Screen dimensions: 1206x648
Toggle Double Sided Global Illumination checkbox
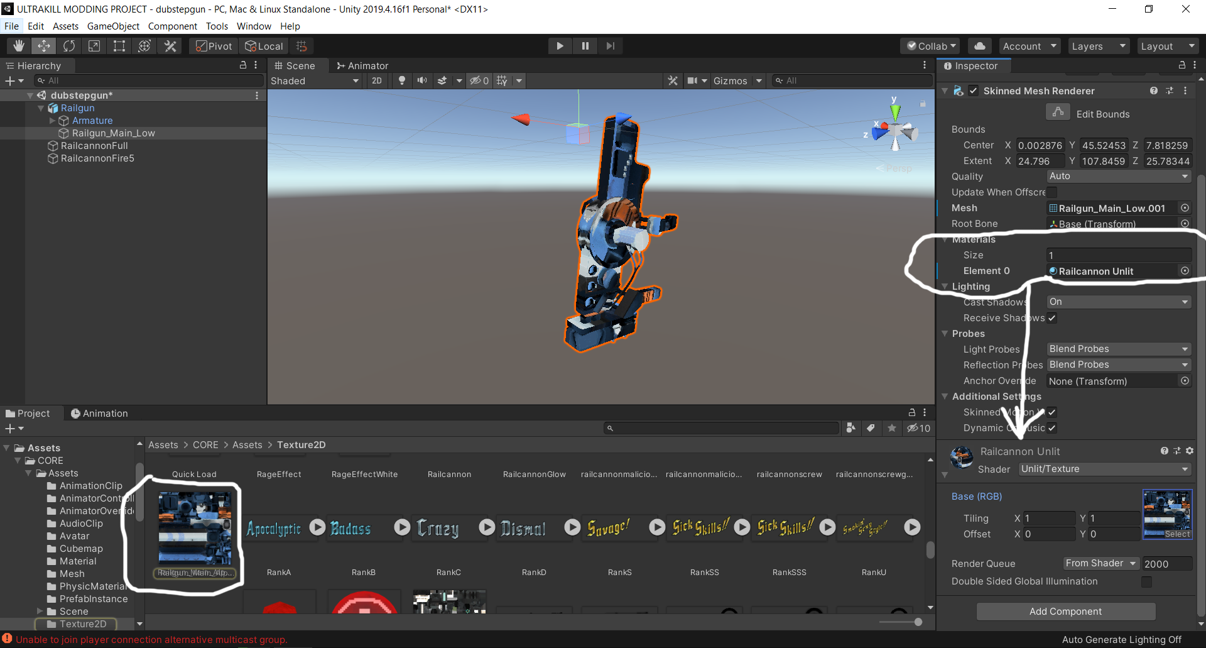[x=1146, y=581]
